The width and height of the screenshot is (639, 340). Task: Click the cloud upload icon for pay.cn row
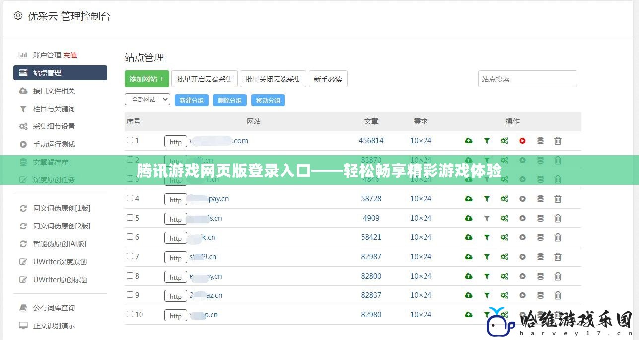(469, 199)
